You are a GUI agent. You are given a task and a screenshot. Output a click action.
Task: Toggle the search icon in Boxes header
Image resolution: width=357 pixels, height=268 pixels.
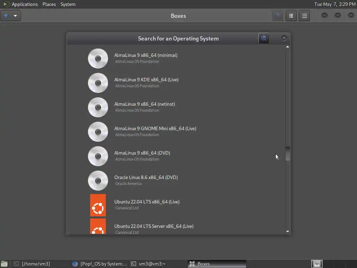(x=278, y=16)
